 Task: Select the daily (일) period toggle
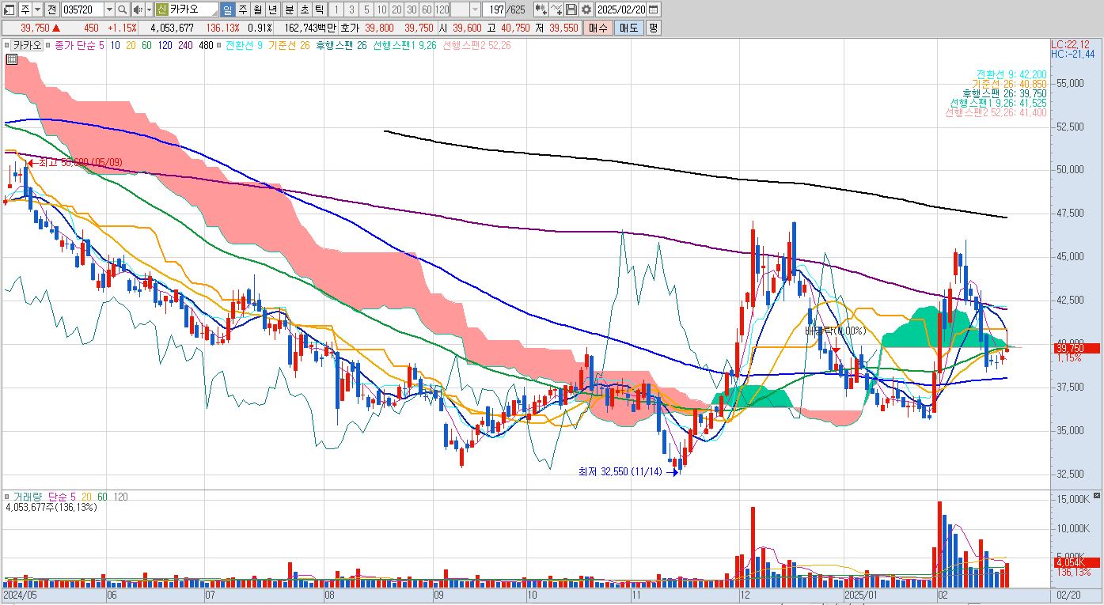(227, 9)
